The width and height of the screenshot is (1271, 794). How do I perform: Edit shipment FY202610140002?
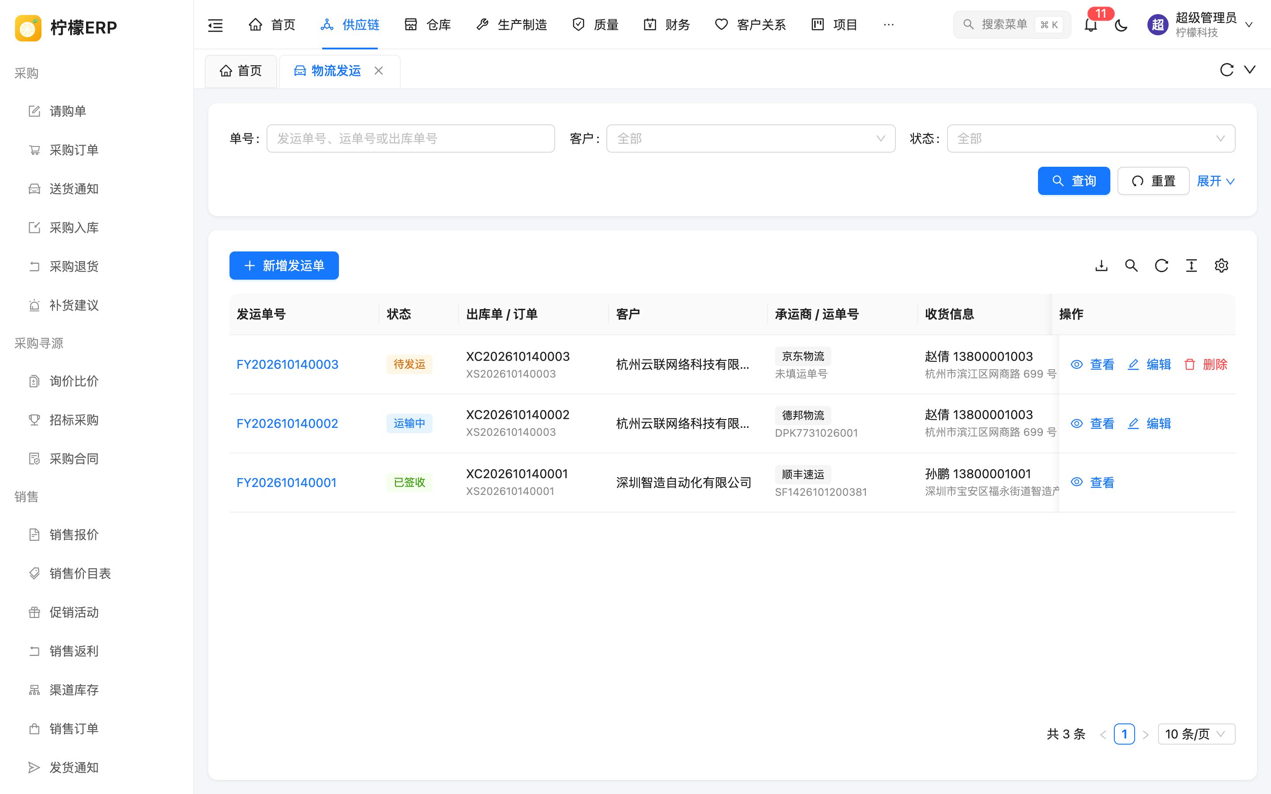tap(1149, 424)
